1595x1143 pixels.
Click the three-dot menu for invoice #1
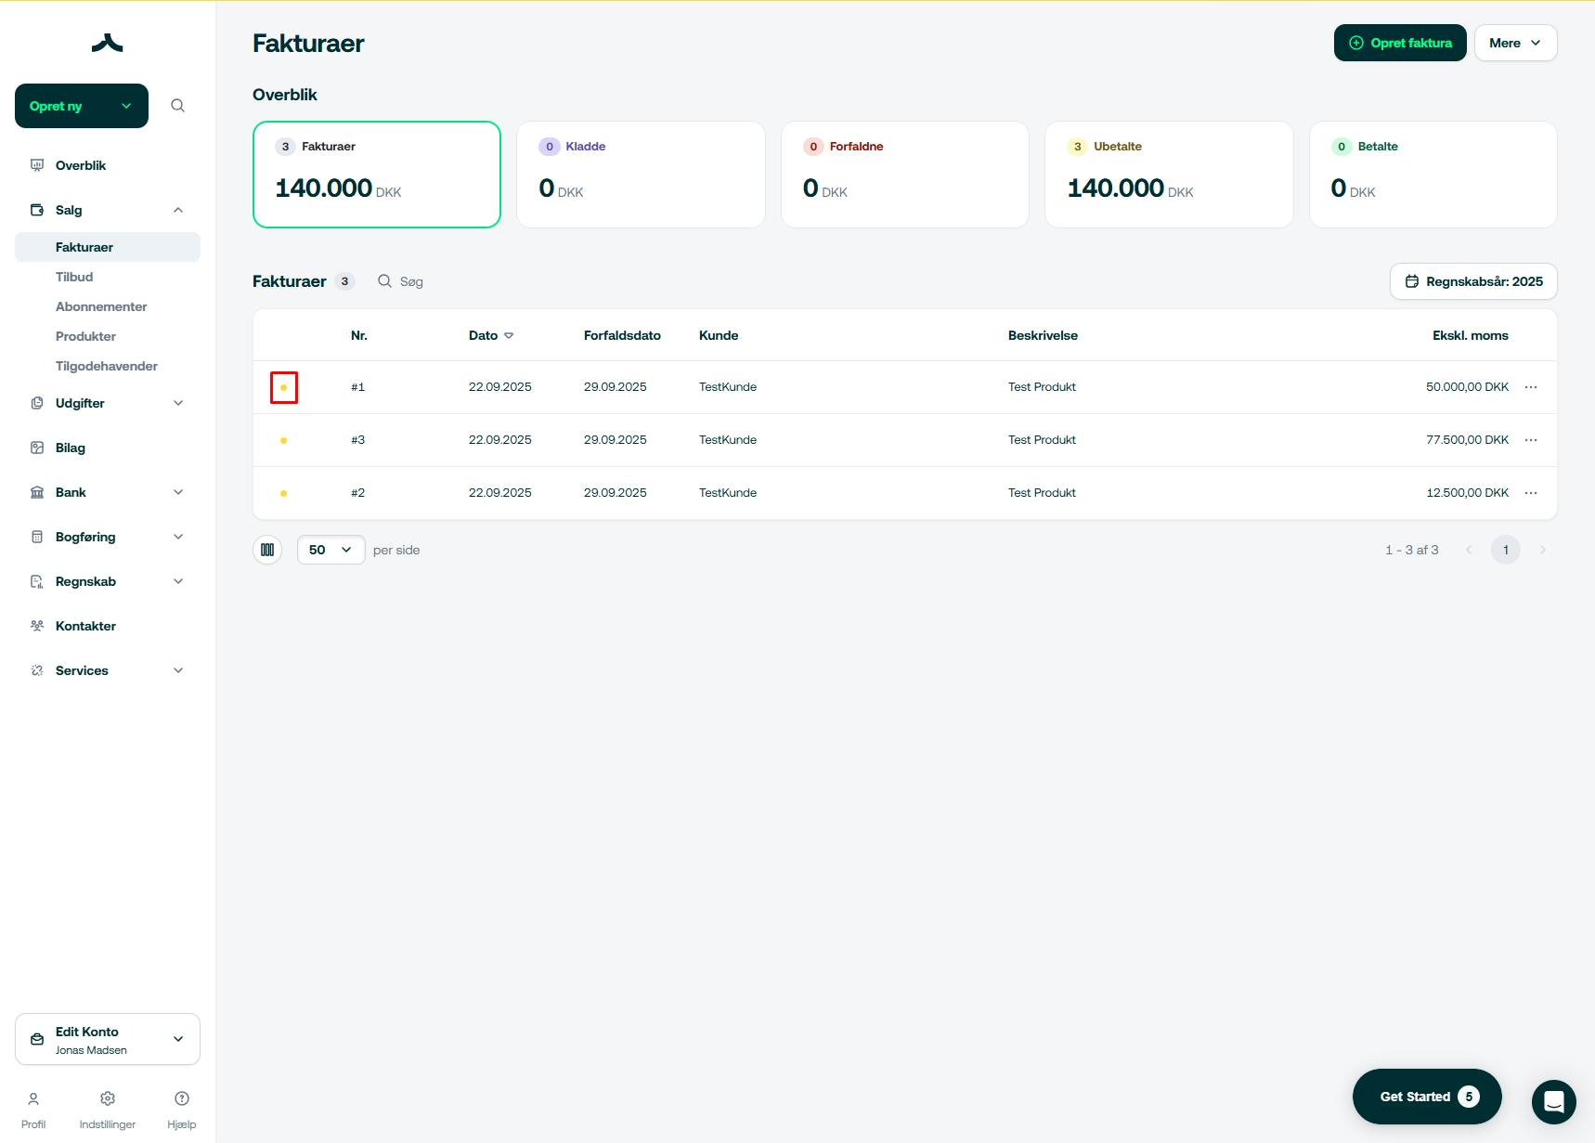pyautogui.click(x=1531, y=387)
